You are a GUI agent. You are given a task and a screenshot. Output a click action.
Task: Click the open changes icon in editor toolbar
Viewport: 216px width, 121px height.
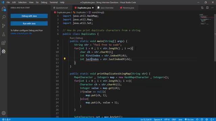click(x=202, y=8)
